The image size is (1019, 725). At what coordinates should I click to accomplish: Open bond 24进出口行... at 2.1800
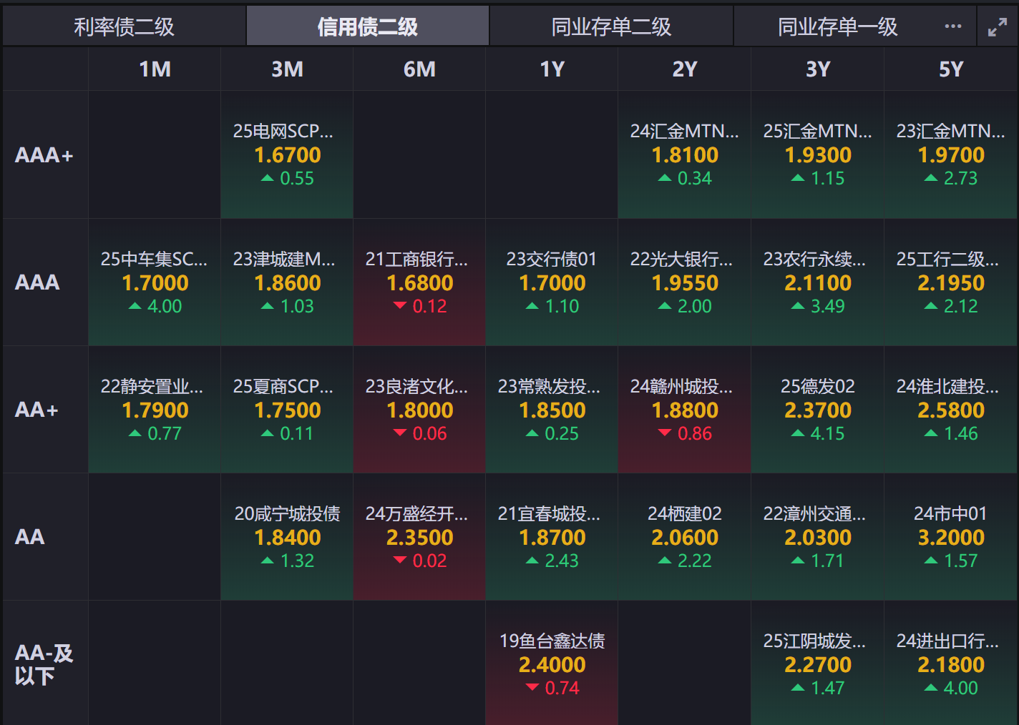click(951, 664)
